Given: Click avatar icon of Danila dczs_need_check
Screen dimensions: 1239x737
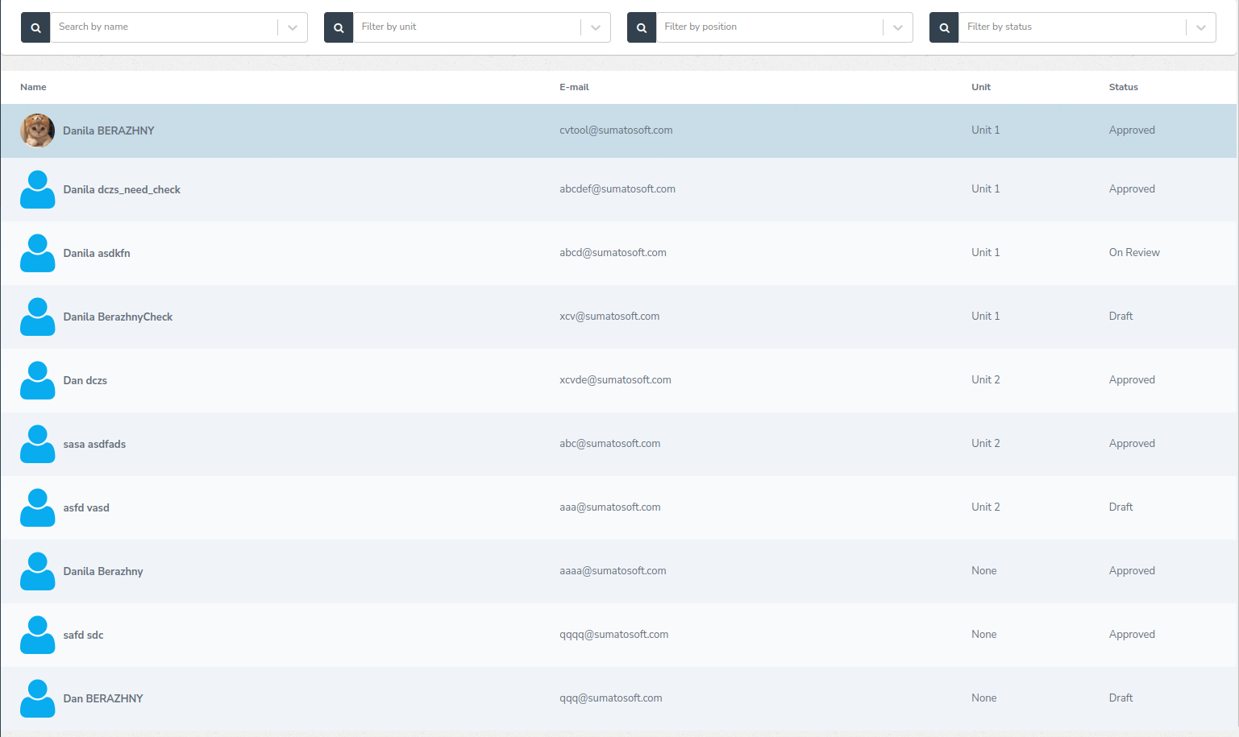Looking at the screenshot, I should coord(37,189).
